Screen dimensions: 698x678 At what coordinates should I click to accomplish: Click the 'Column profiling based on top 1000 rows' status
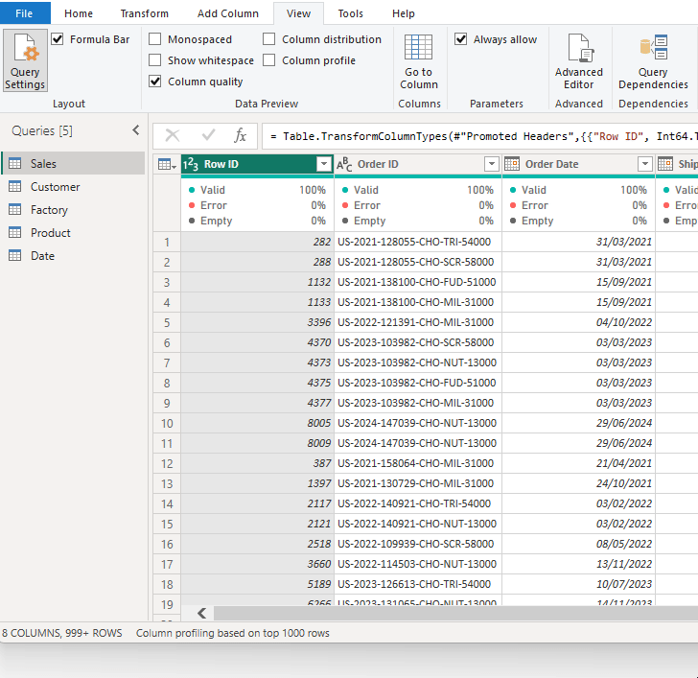point(233,633)
